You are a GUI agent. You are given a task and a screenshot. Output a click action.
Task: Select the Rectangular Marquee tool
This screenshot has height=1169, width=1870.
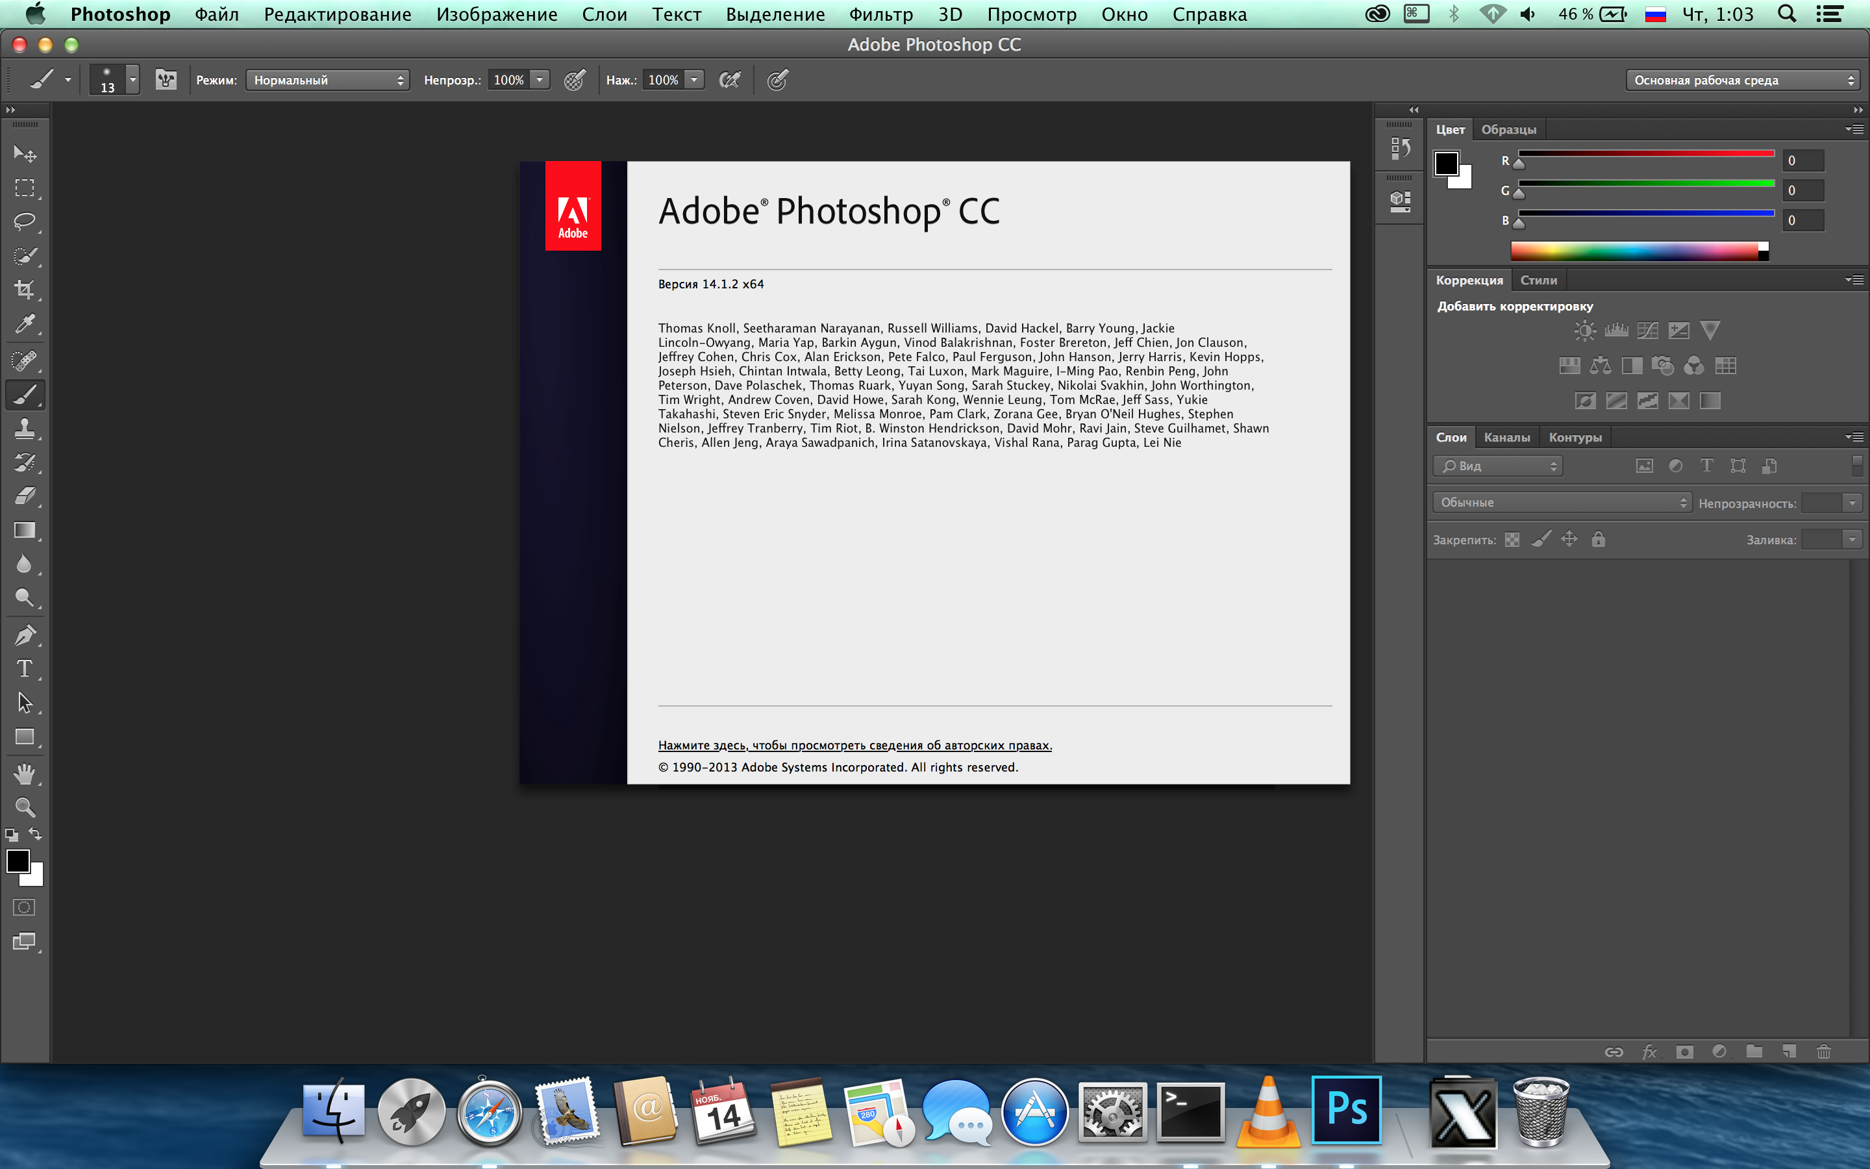pyautogui.click(x=25, y=188)
